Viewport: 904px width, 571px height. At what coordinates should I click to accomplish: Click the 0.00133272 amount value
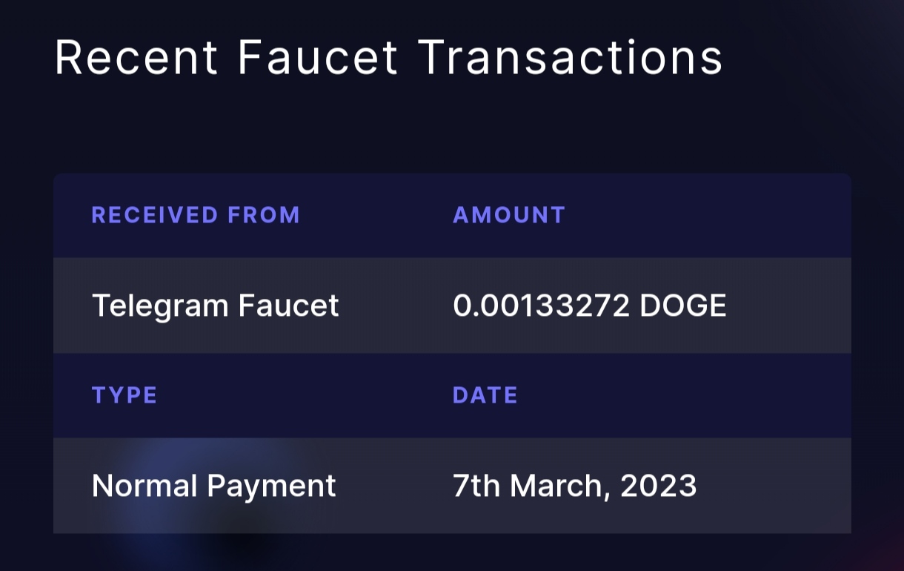coord(542,306)
